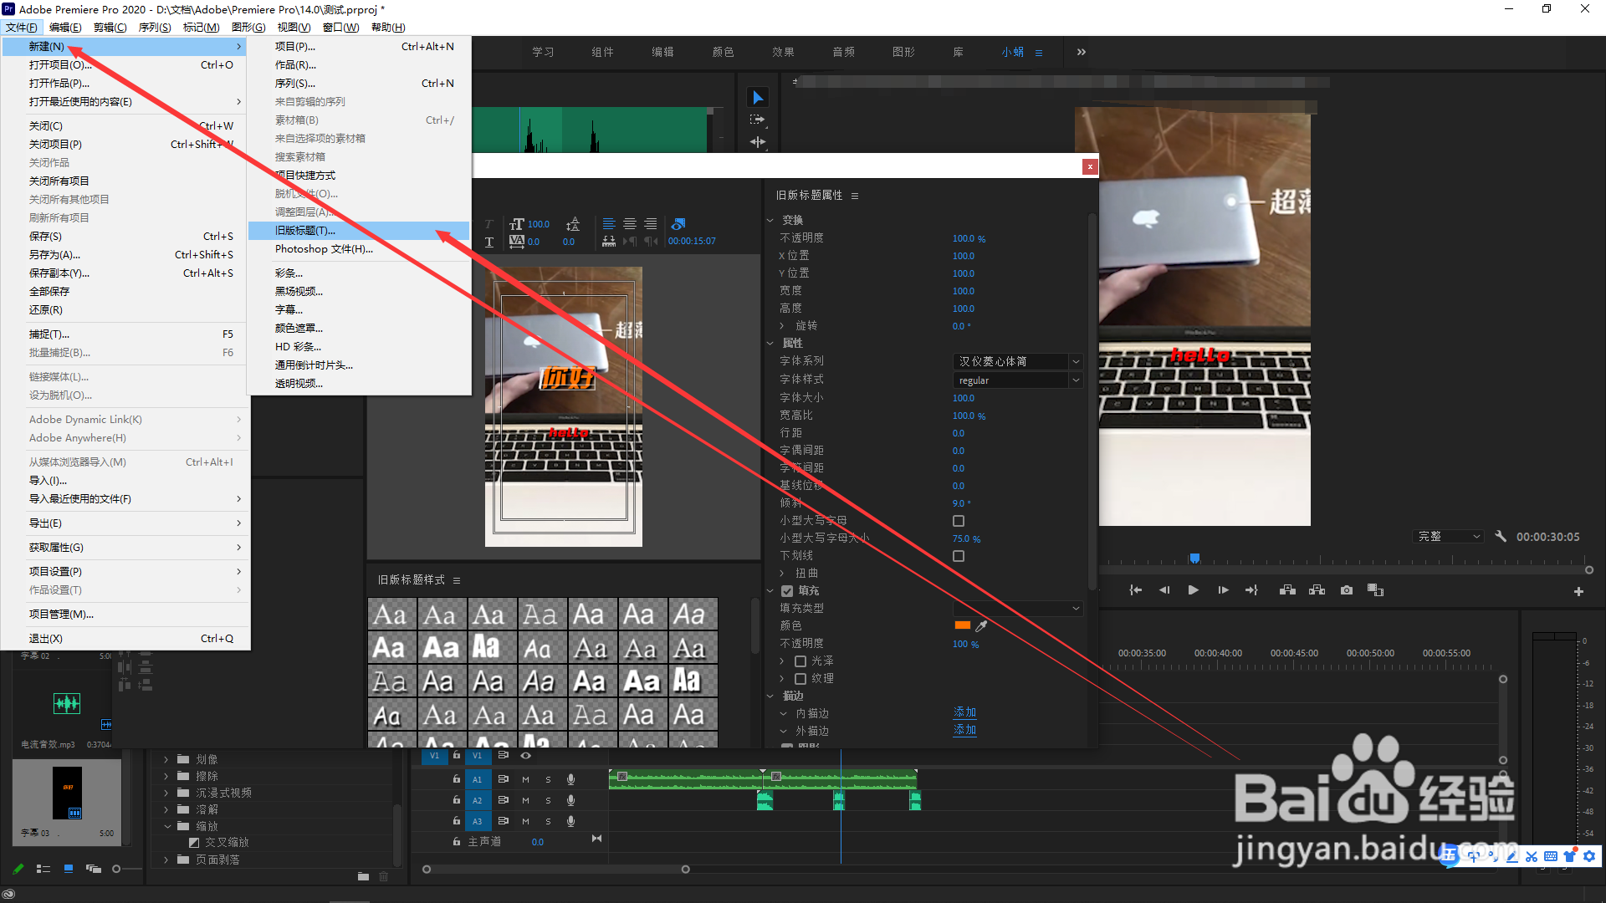Expand the Dissolve effects folder
The height and width of the screenshot is (903, 1606).
pos(166,809)
